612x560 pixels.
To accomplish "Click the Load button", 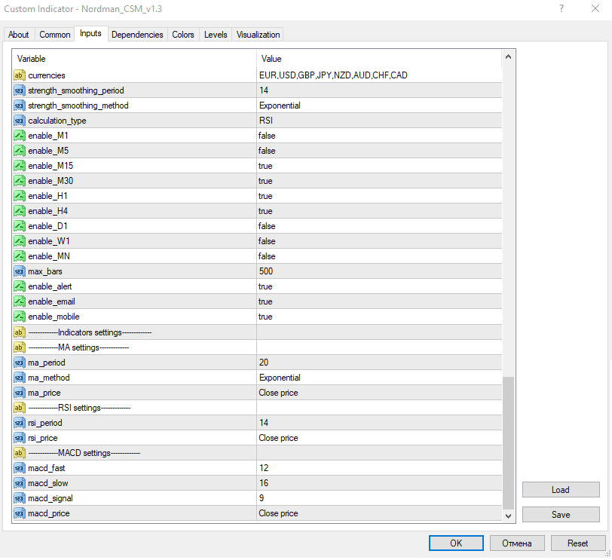I will (x=561, y=490).
